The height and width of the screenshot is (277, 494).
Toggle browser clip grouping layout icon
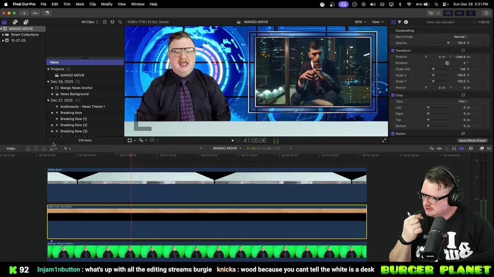click(x=105, y=22)
